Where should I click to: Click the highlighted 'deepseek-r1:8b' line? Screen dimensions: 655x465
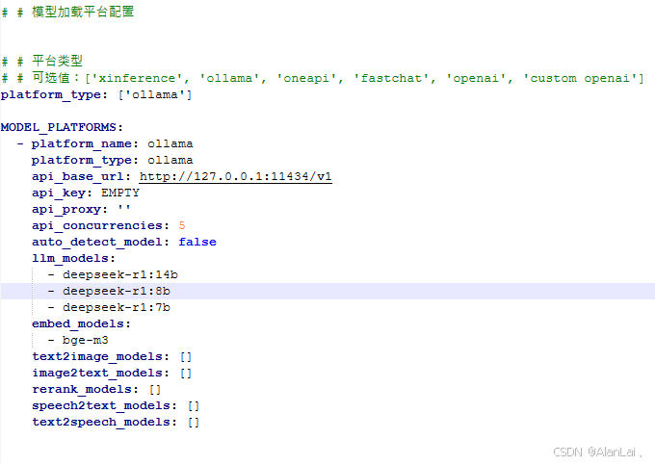pyautogui.click(x=327, y=291)
